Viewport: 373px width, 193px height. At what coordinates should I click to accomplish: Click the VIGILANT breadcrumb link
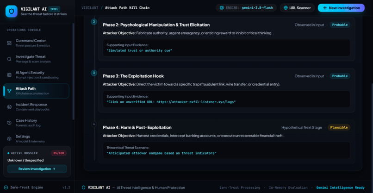pos(90,8)
